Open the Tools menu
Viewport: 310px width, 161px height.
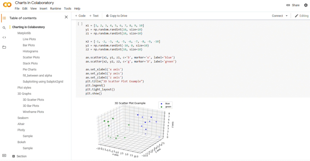(x=68, y=8)
